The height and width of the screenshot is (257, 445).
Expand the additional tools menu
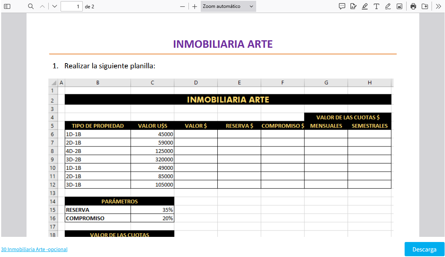(x=438, y=6)
